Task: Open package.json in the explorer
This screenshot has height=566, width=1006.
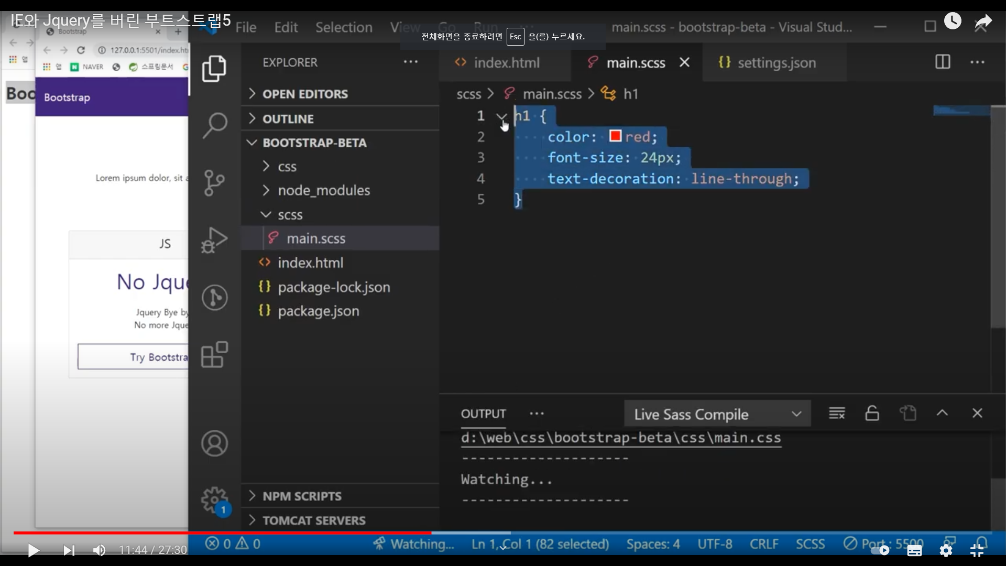Action: click(340, 311)
